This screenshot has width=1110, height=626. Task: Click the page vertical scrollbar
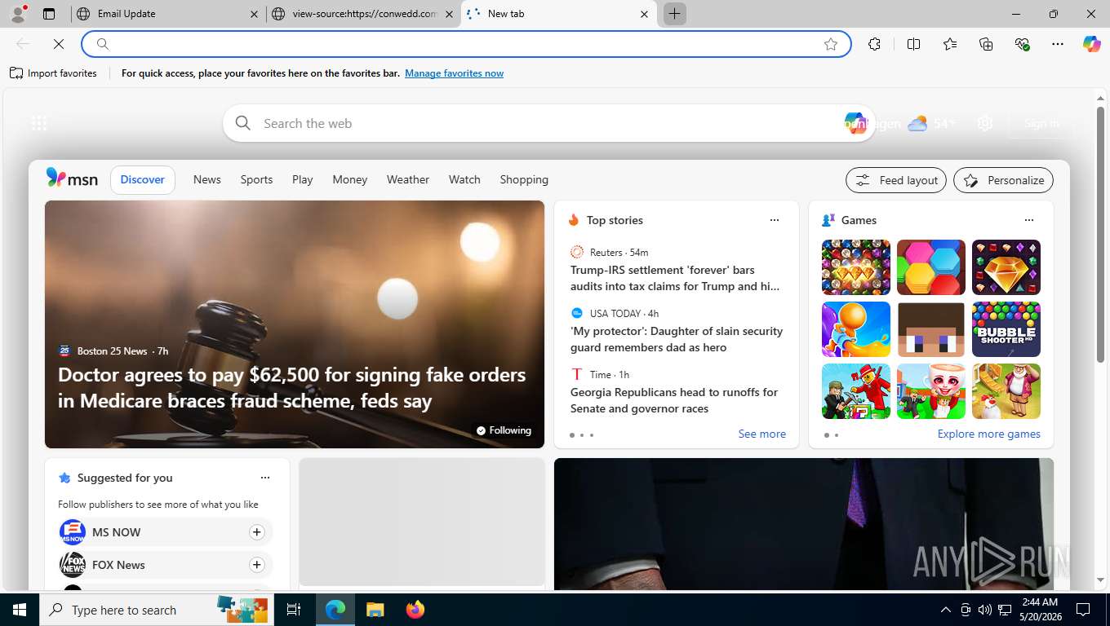coord(1100,235)
